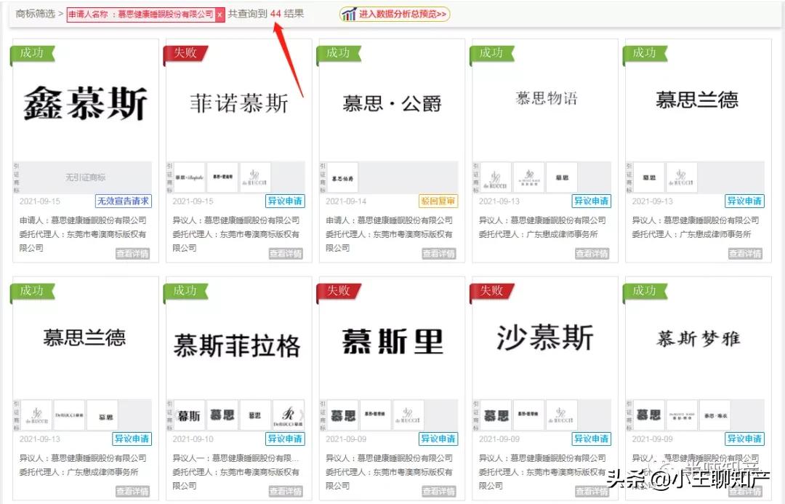Click the 商标筛选 breadcrumb link
Viewport: 785px width, 504px height.
pos(25,13)
